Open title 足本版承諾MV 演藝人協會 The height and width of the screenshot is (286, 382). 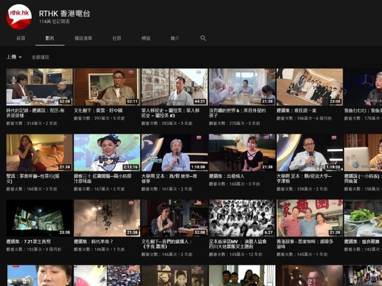coord(238,244)
